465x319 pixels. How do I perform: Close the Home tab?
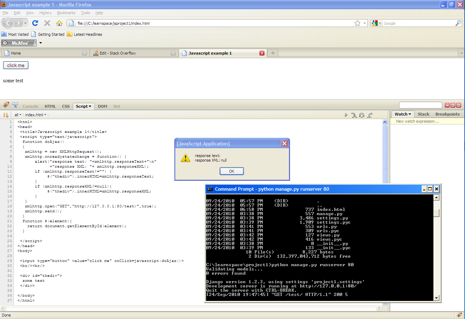point(84,53)
